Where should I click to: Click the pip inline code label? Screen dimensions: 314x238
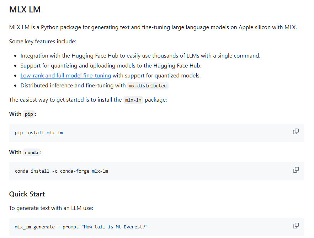click(x=29, y=114)
